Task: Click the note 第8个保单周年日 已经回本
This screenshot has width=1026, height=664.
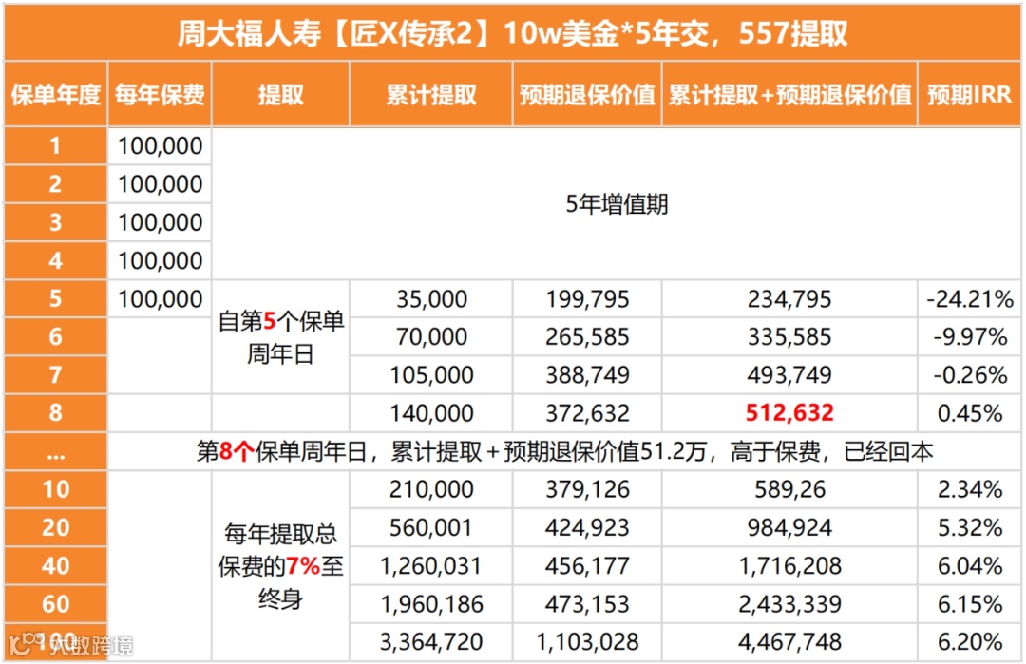Action: 564,451
